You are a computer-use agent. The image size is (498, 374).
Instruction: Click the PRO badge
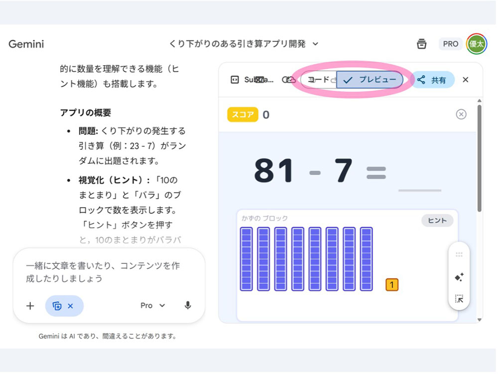(450, 44)
